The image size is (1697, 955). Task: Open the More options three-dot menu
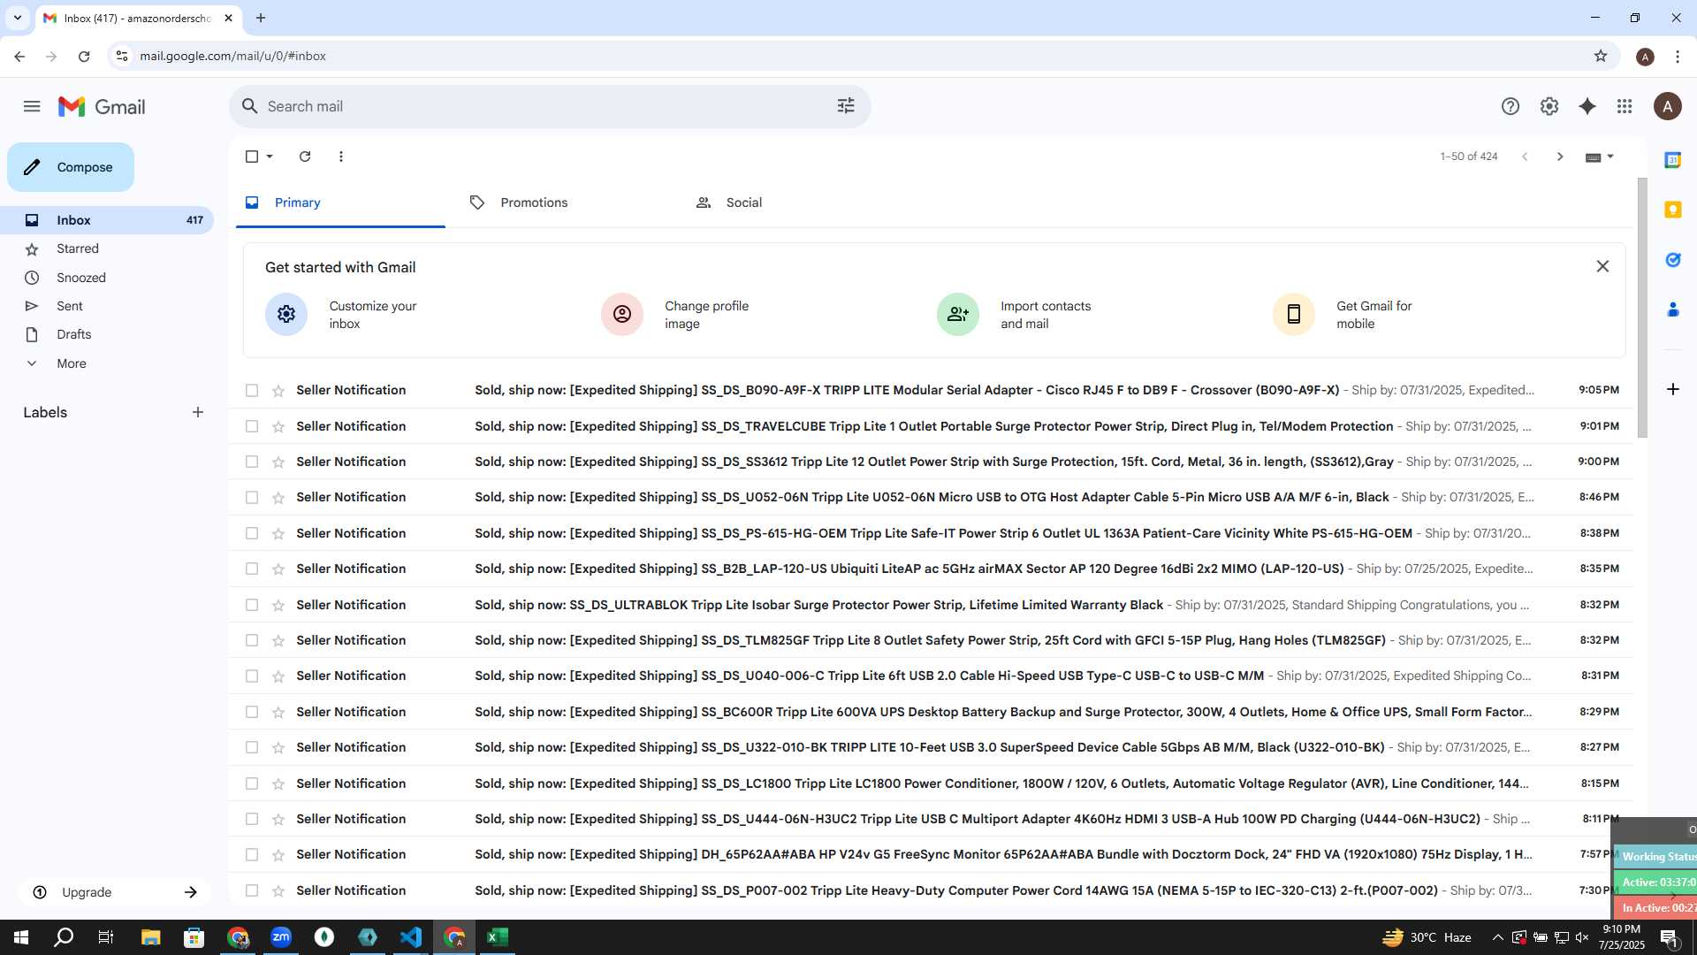pos(341,157)
